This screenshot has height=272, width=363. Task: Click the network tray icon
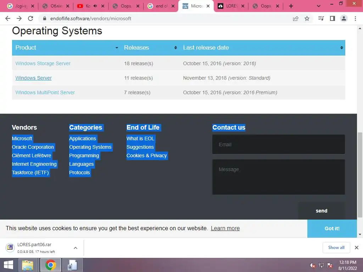click(321, 265)
